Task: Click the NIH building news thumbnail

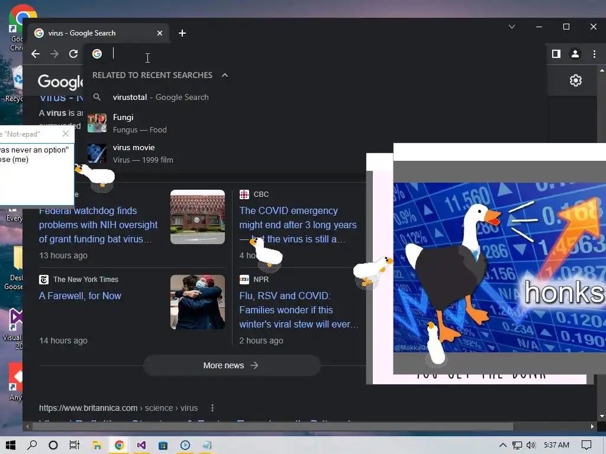Action: (x=198, y=217)
